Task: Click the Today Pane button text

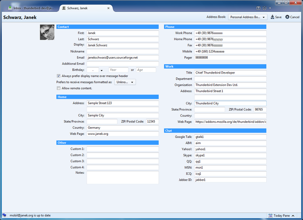Action: pyautogui.click(x=281, y=216)
